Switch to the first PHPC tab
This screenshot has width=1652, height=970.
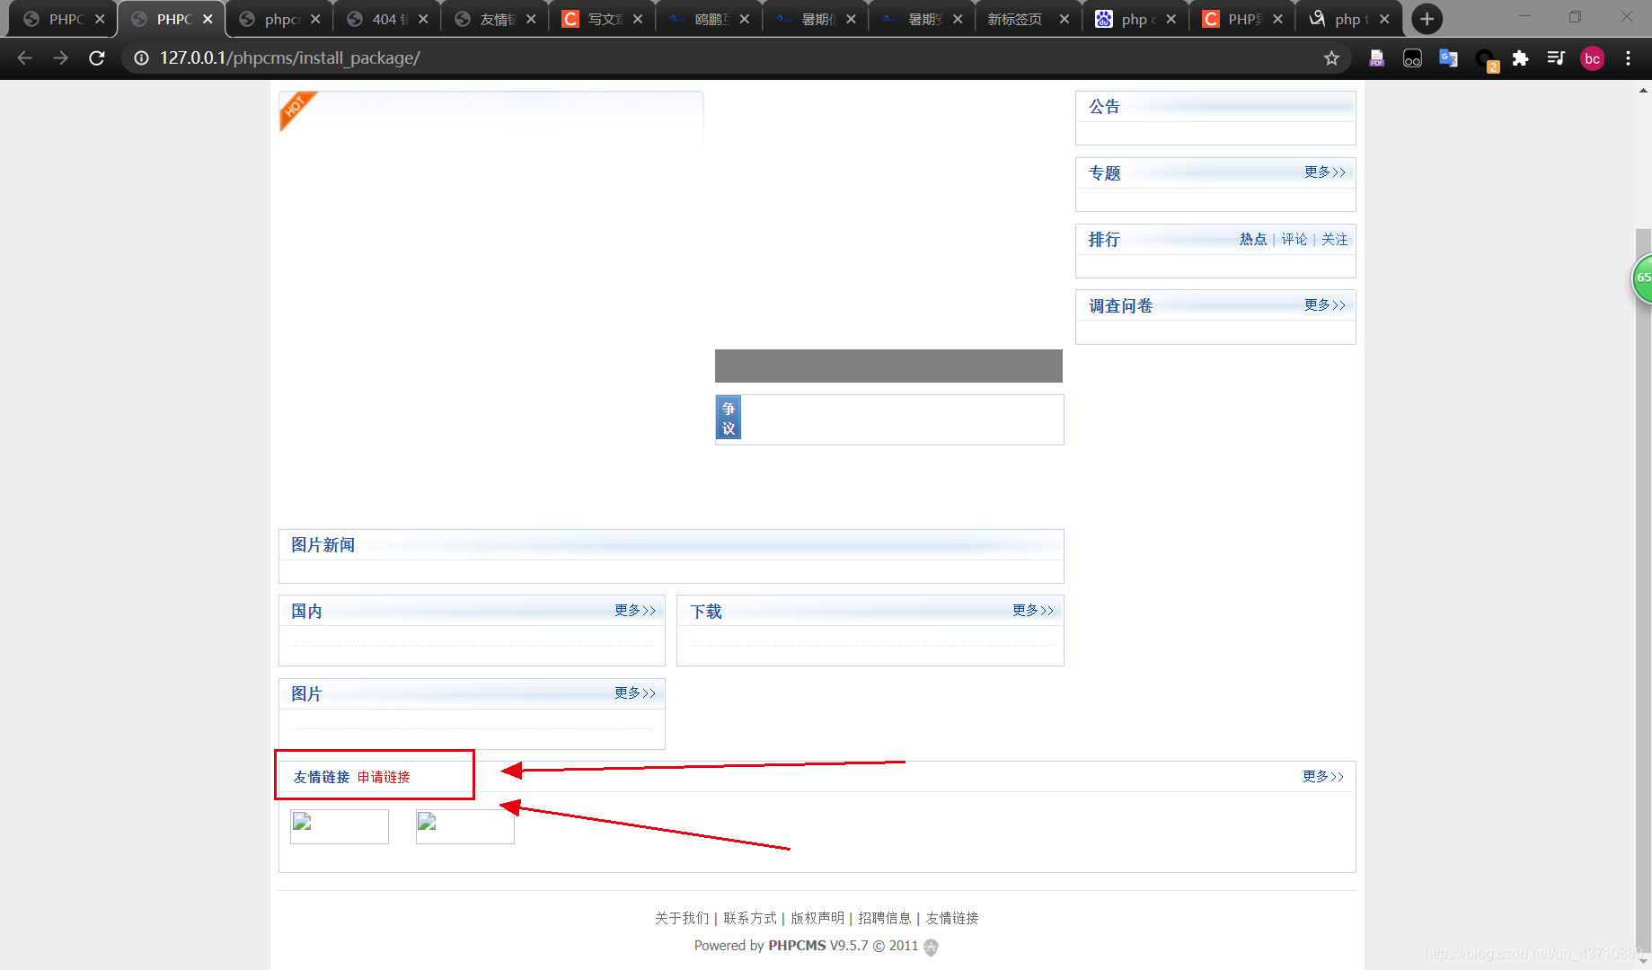click(x=63, y=19)
